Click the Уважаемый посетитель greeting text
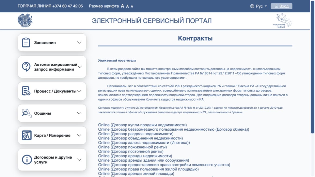Image resolution: width=315 pixels, height=177 pixels. [x=117, y=61]
